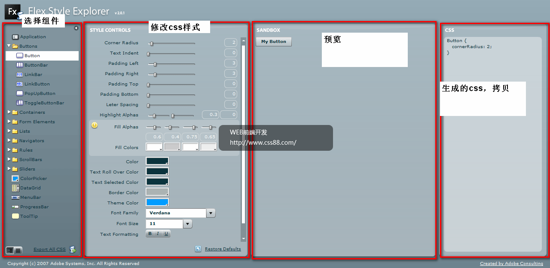This screenshot has width=550, height=268.
Task: Click the Corner Radius value field
Action: click(x=231, y=43)
